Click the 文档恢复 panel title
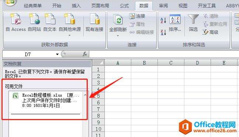 click(x=13, y=64)
